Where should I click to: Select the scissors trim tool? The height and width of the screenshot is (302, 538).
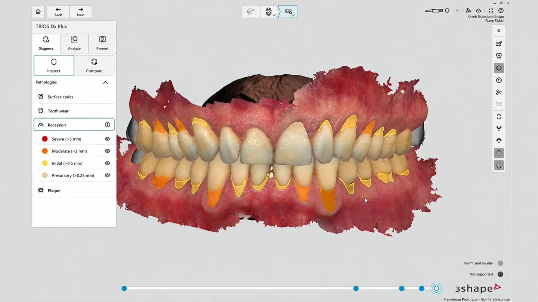coord(499,92)
